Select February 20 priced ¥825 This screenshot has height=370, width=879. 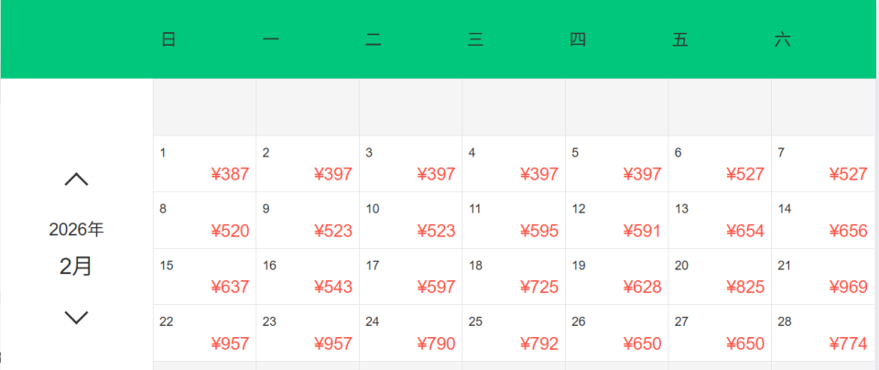coord(720,277)
